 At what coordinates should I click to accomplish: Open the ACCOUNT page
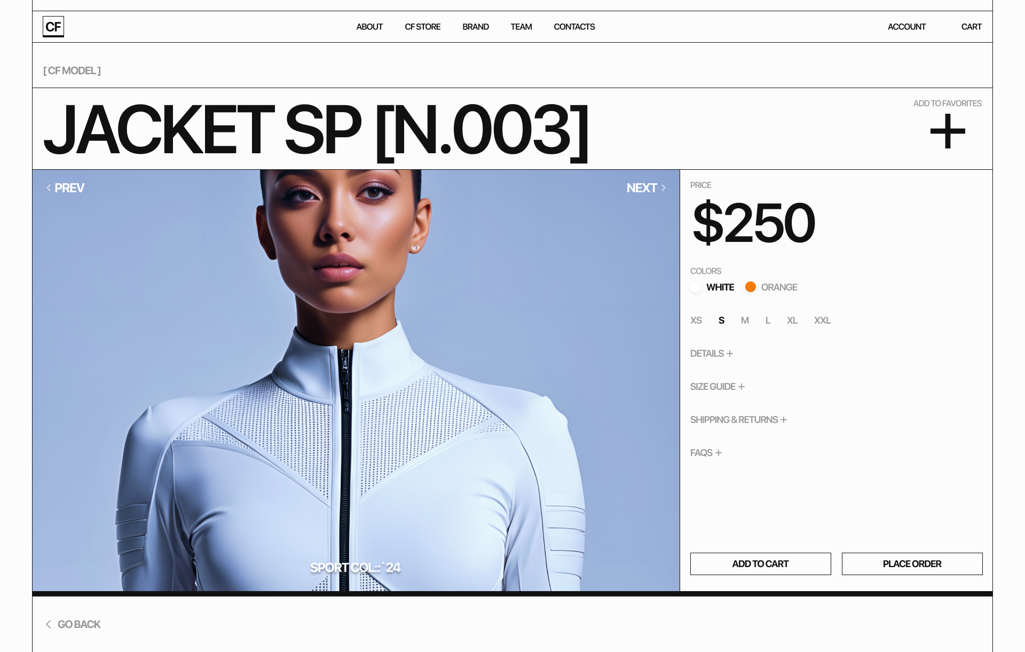906,27
